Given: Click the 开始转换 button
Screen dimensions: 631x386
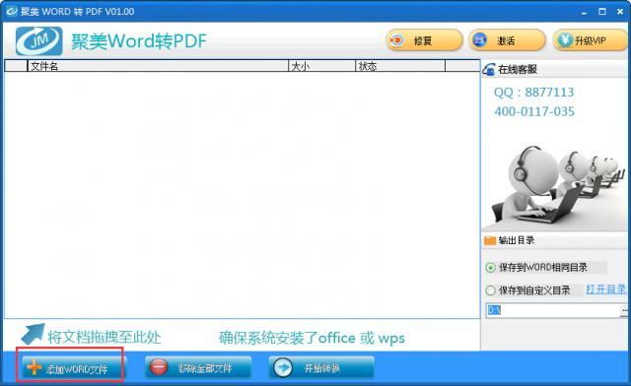Looking at the screenshot, I should pyautogui.click(x=321, y=367).
